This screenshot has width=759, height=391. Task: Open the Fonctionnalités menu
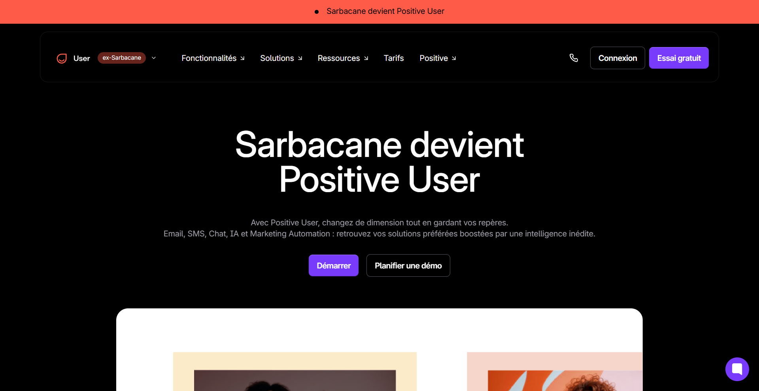(213, 58)
